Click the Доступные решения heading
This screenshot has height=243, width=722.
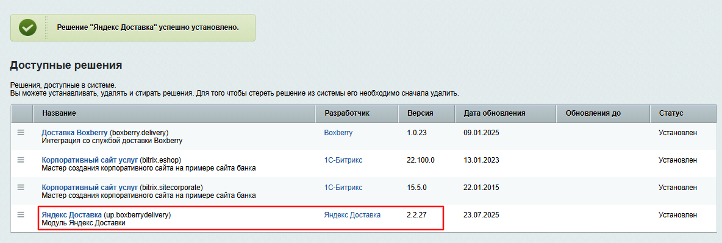[x=66, y=65]
